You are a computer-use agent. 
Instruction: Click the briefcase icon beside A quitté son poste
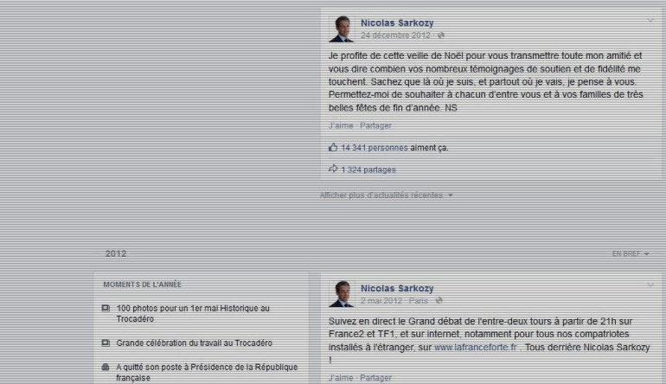(x=106, y=367)
